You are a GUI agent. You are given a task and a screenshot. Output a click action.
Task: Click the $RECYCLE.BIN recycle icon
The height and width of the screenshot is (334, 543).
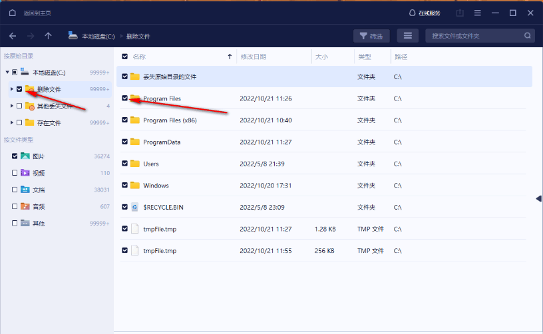coord(134,207)
